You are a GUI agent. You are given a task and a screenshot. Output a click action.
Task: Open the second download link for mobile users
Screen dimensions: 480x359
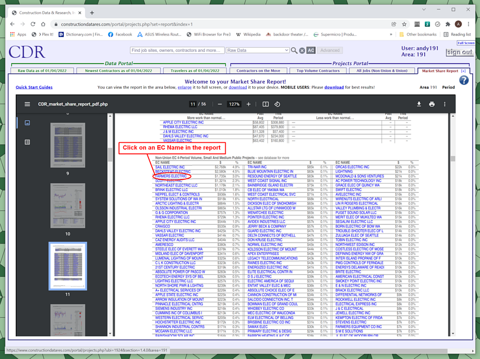[x=334, y=87]
